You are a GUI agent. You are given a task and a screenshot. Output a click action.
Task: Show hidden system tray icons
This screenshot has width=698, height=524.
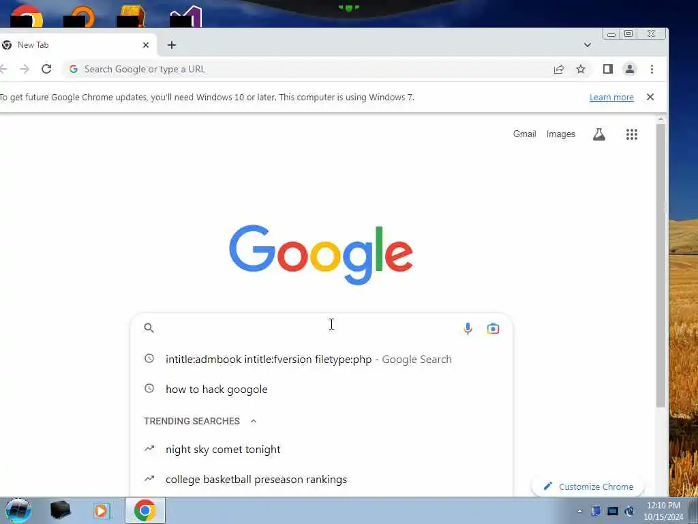(x=579, y=511)
